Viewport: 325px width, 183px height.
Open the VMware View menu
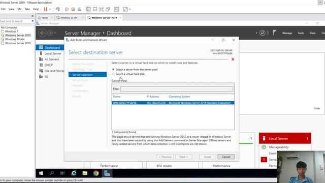(11, 9)
